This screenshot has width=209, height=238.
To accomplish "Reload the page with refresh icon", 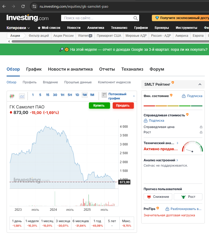I will coord(23,6).
